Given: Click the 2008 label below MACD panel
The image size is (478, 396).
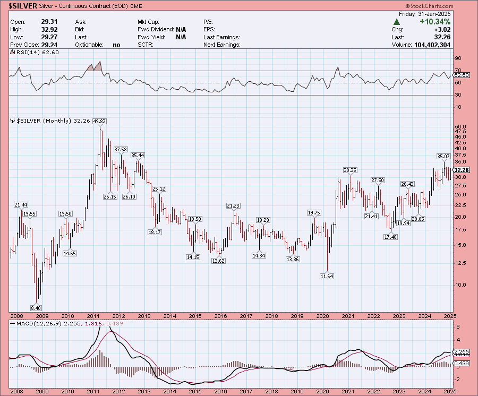Looking at the screenshot, I should [x=17, y=391].
